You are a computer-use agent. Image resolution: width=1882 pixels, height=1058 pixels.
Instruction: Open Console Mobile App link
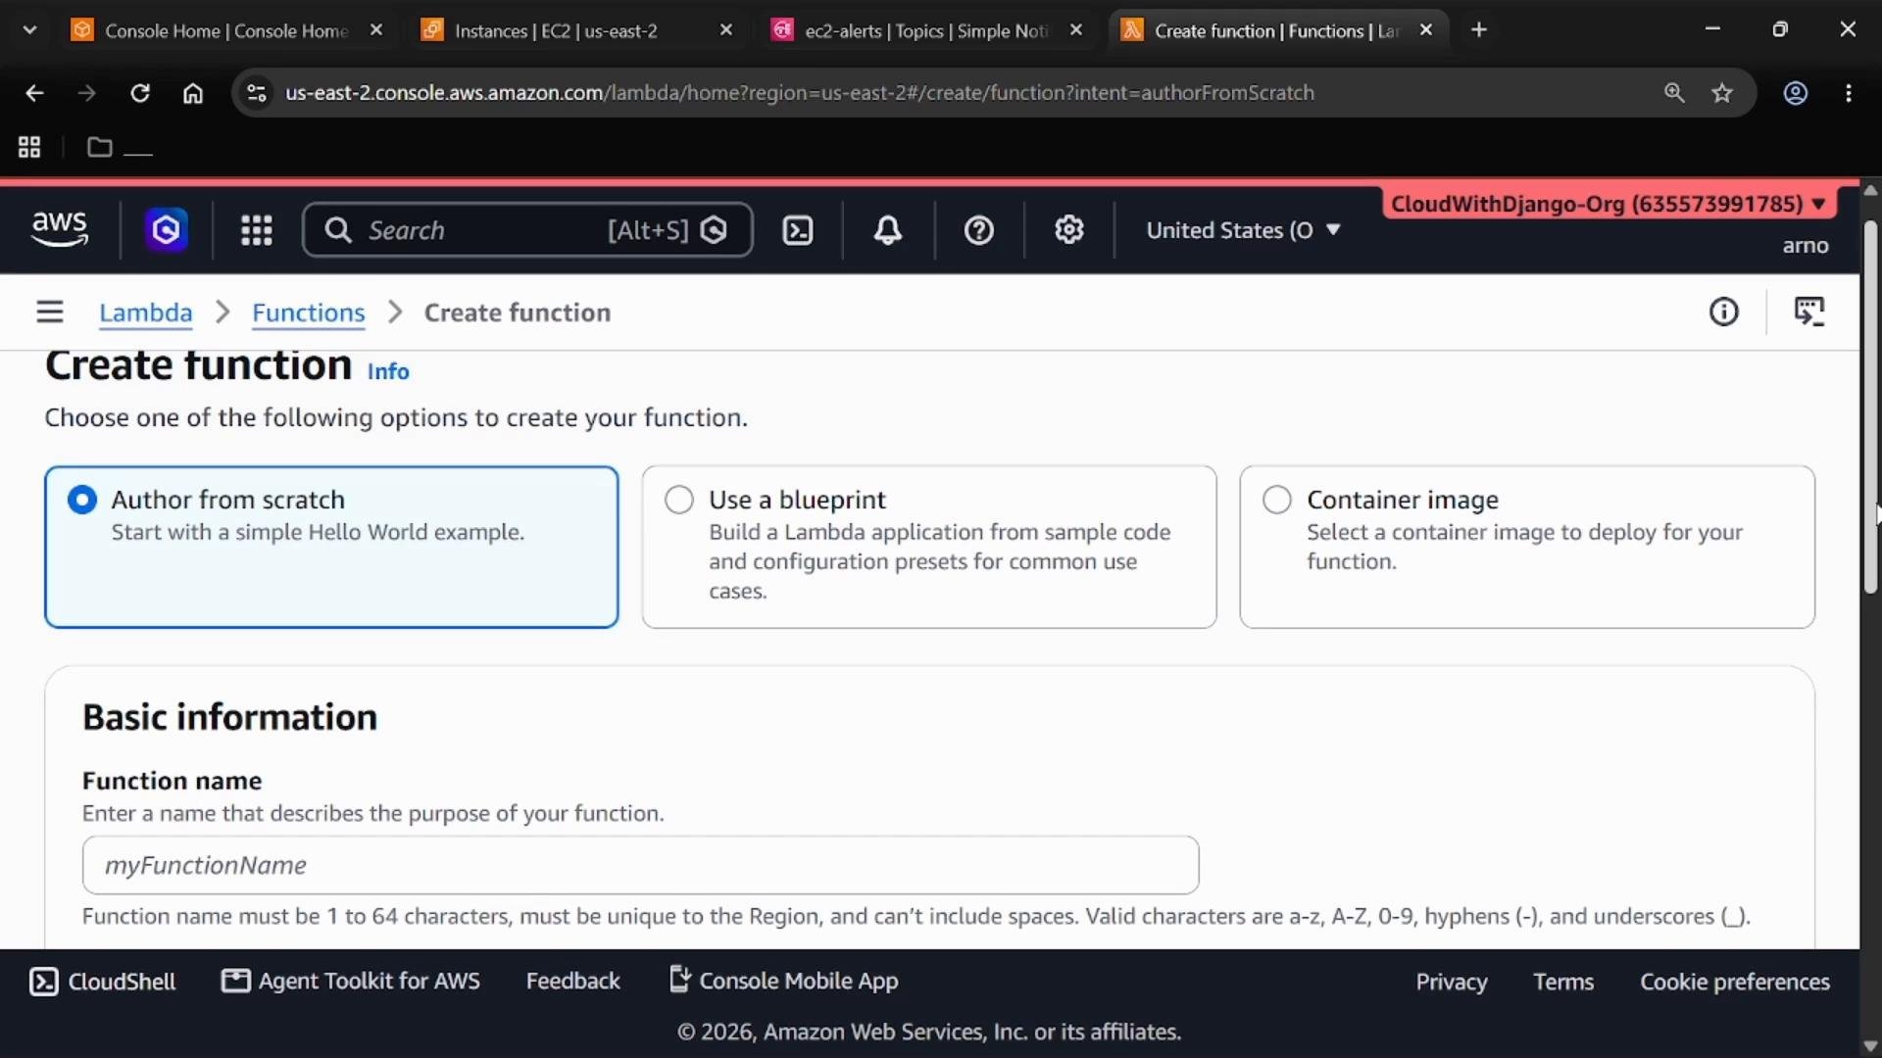(x=783, y=982)
